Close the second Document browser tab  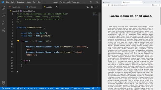(x=141, y=2)
